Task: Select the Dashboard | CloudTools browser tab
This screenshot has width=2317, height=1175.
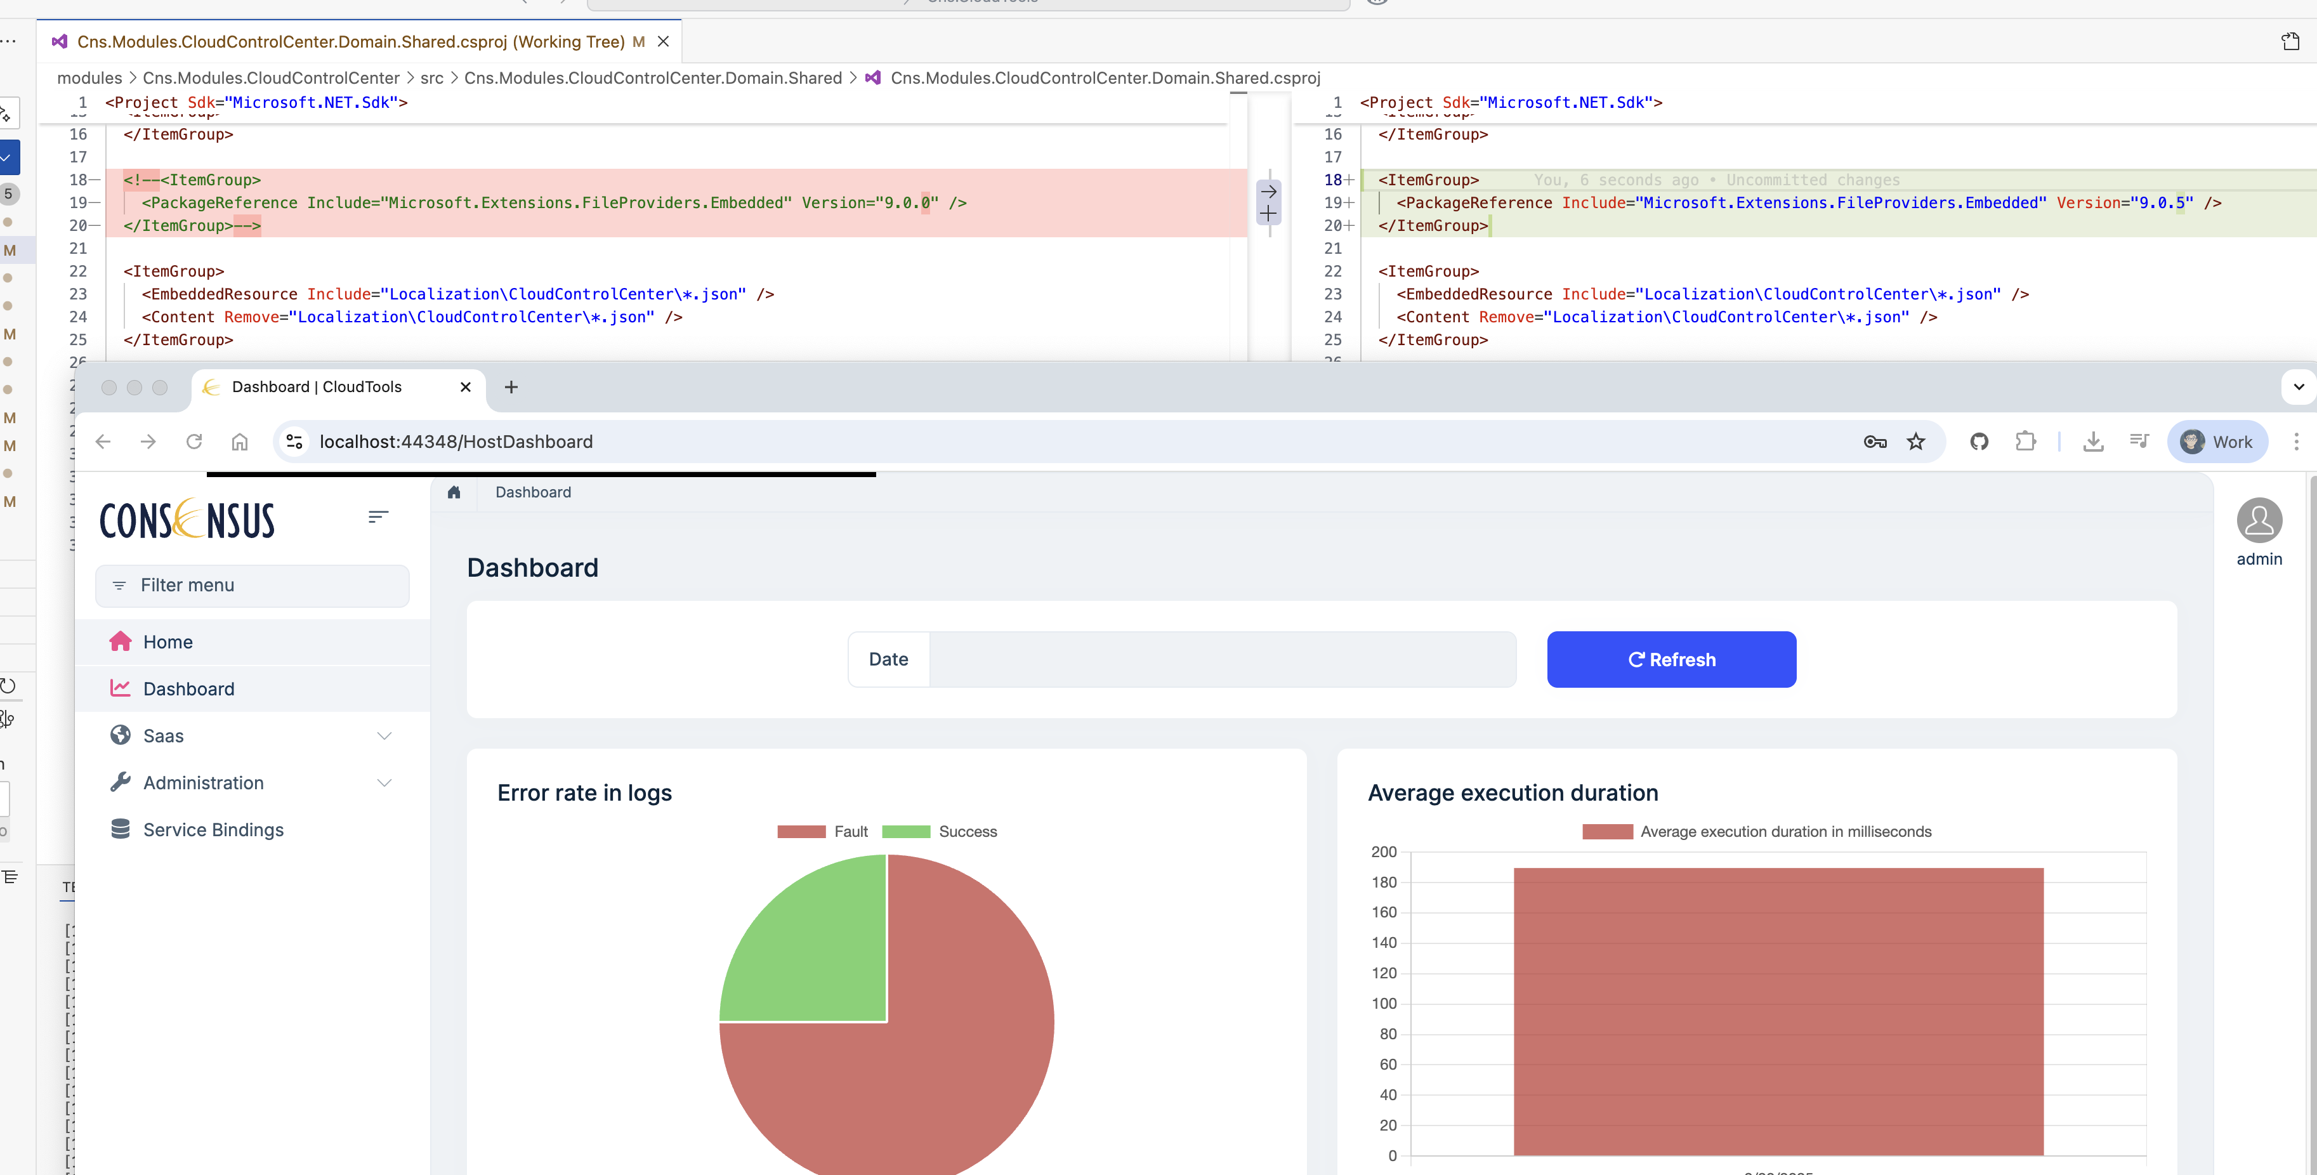Action: point(338,387)
